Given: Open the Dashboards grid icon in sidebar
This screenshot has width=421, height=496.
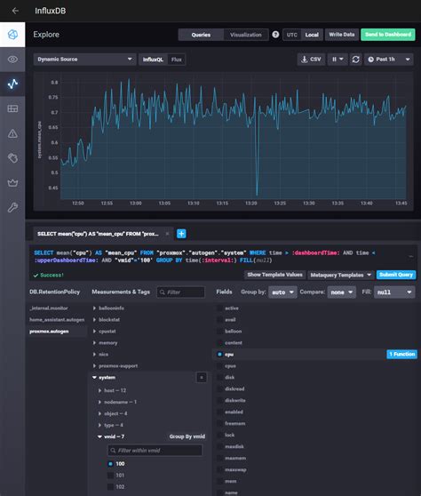Looking at the screenshot, I should pos(12,108).
